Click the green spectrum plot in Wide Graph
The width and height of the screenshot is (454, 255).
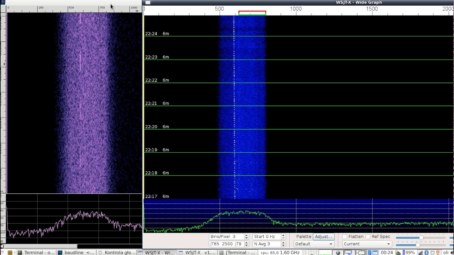pyautogui.click(x=299, y=216)
